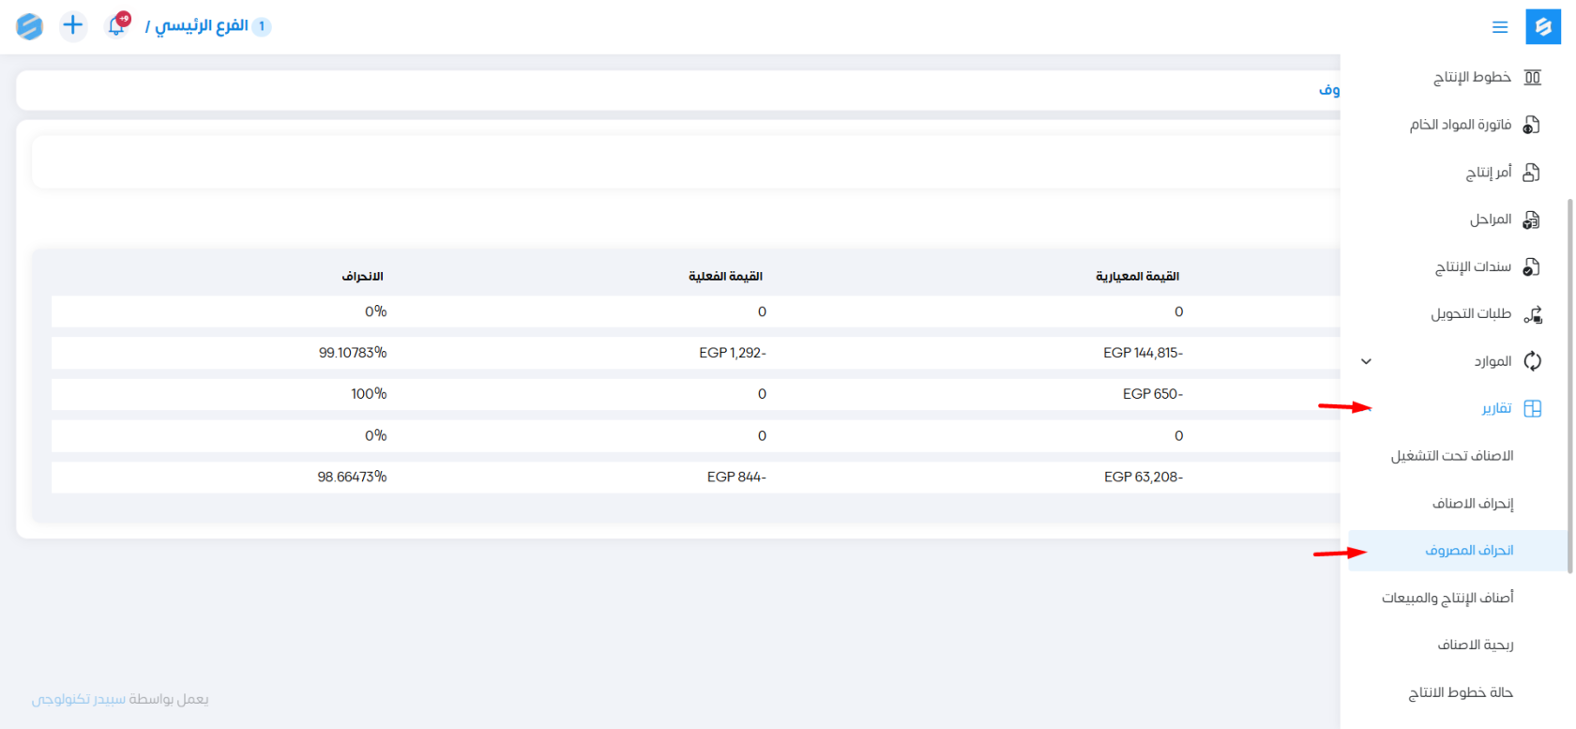The height and width of the screenshot is (729, 1576).
Task: Open فاتورة المواد الخام menu label
Action: (1461, 125)
